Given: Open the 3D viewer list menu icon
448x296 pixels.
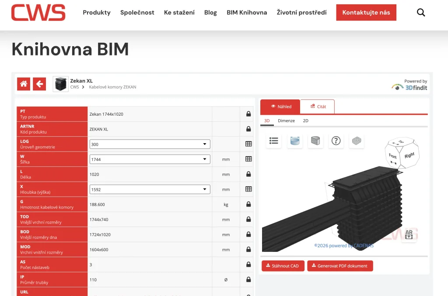Looking at the screenshot, I should (x=274, y=141).
